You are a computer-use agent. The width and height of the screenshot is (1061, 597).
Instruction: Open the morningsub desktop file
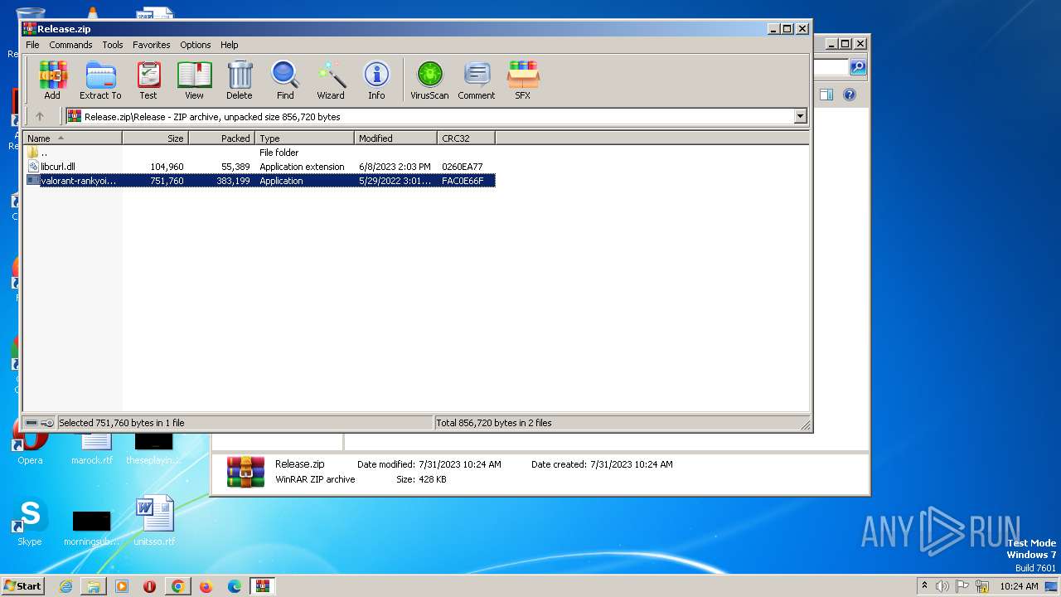(91, 528)
